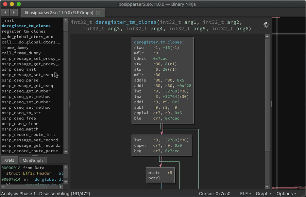Open the ELF view type dropdown
Image resolution: width=306 pixels, height=197 pixels.
pyautogui.click(x=245, y=194)
